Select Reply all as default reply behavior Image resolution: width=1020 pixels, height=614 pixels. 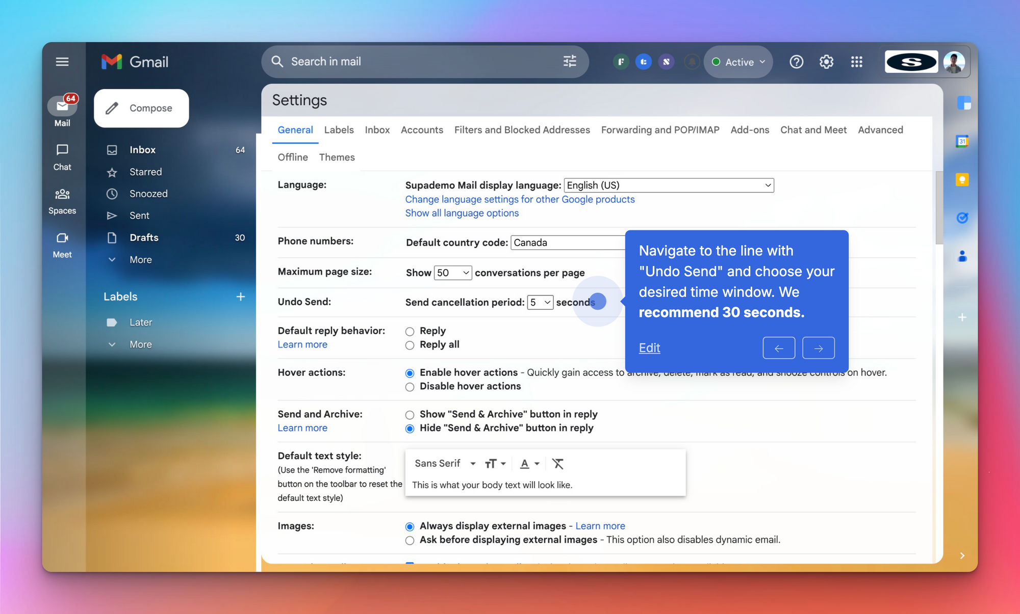(x=410, y=345)
